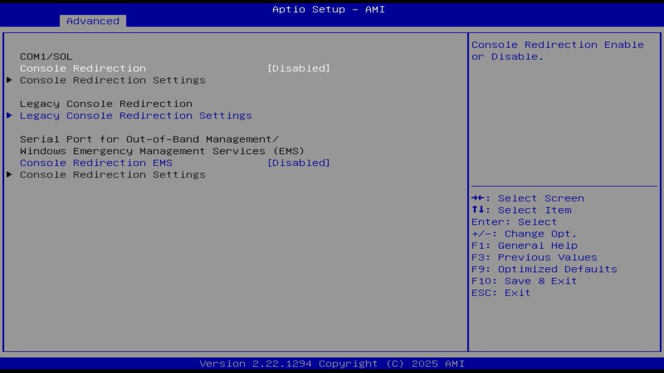Image resolution: width=664 pixels, height=373 pixels.
Task: Click the disclosure arrow before Console Redirection Settings
Action: [x=8, y=80]
